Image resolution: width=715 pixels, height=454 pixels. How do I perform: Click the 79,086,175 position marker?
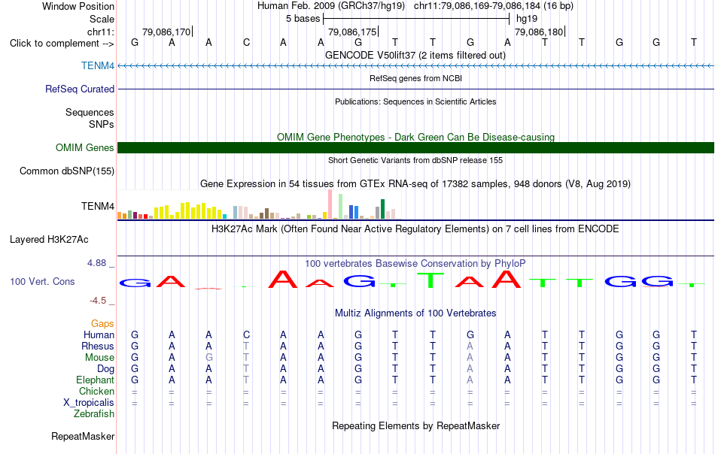pos(352,32)
